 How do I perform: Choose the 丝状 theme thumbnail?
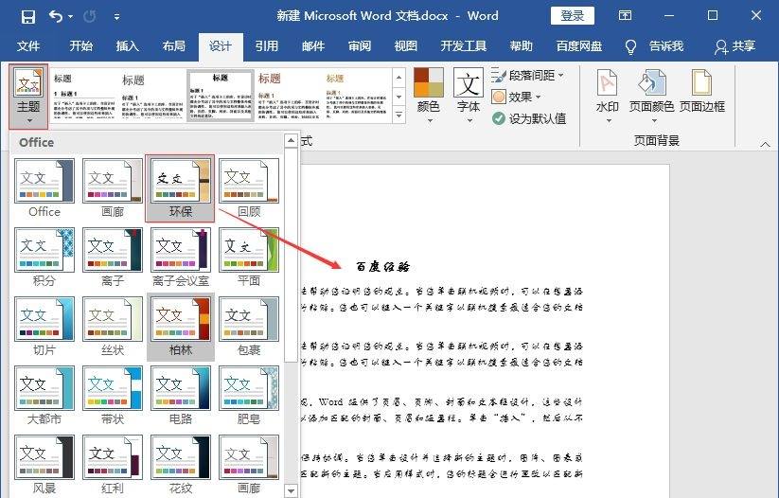(113, 327)
